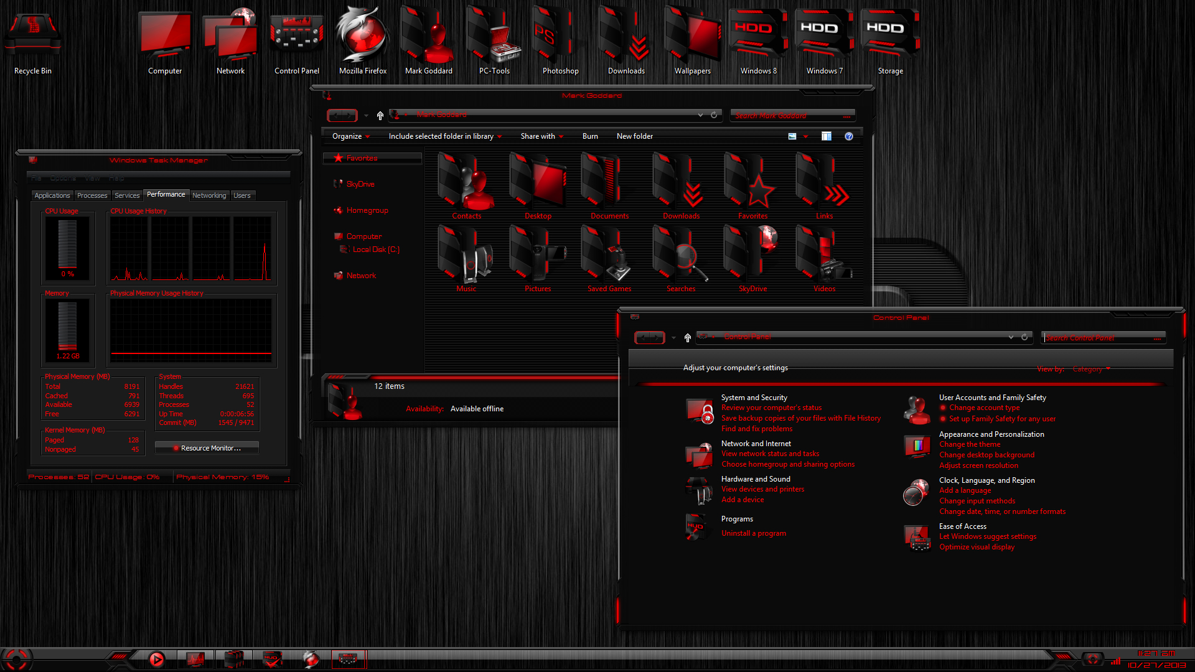The height and width of the screenshot is (672, 1195).
Task: Open the System and Security icon
Action: 700,411
